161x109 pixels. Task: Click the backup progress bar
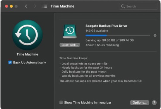tap(118, 35)
